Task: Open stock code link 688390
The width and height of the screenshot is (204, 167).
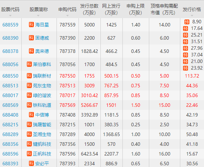Action: click(10, 38)
